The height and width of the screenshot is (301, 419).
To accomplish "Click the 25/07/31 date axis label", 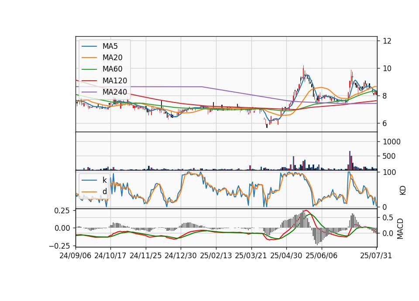I will [x=376, y=256].
